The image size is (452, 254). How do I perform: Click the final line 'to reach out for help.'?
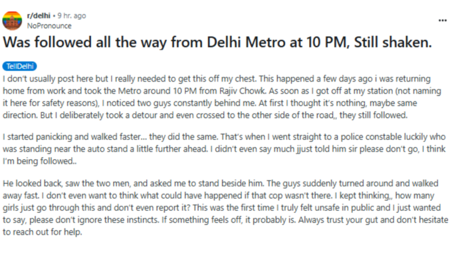click(43, 232)
